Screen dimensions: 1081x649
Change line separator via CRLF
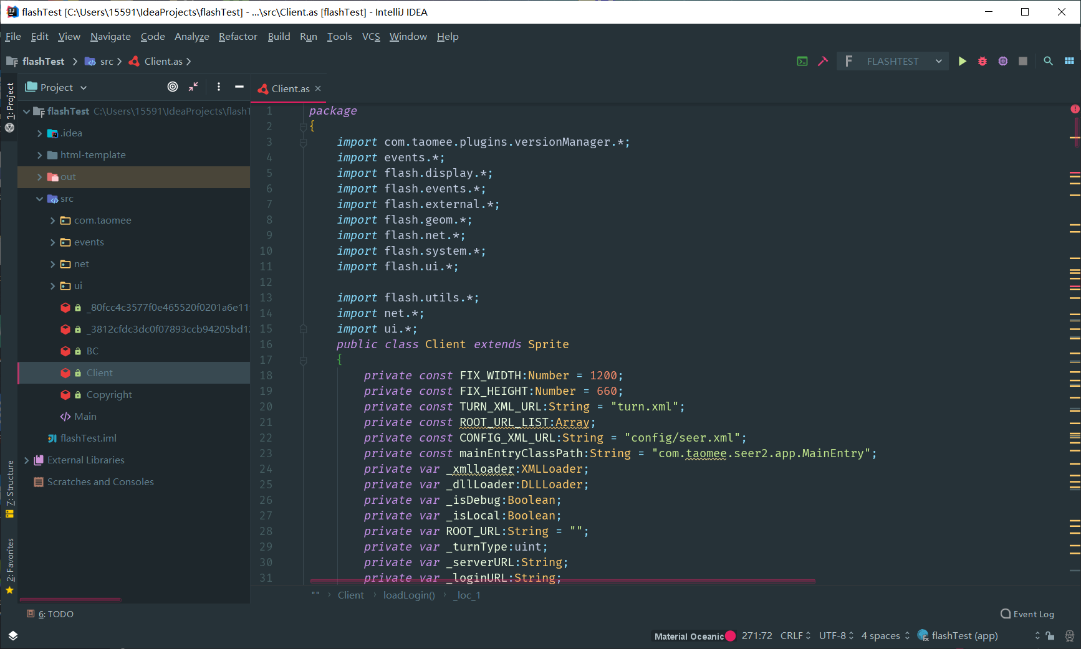pos(795,636)
